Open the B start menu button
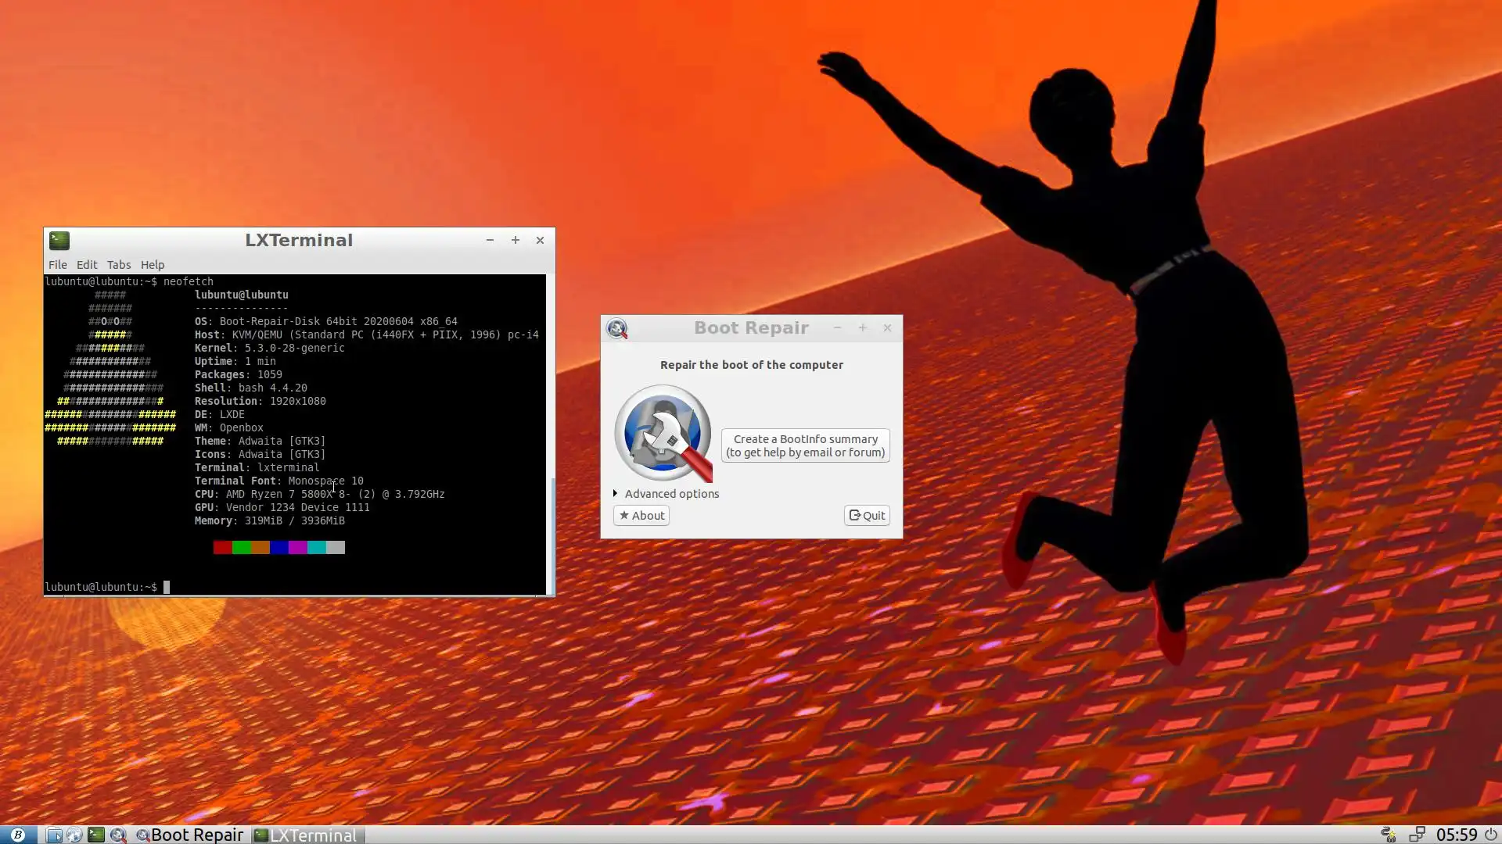 (17, 835)
